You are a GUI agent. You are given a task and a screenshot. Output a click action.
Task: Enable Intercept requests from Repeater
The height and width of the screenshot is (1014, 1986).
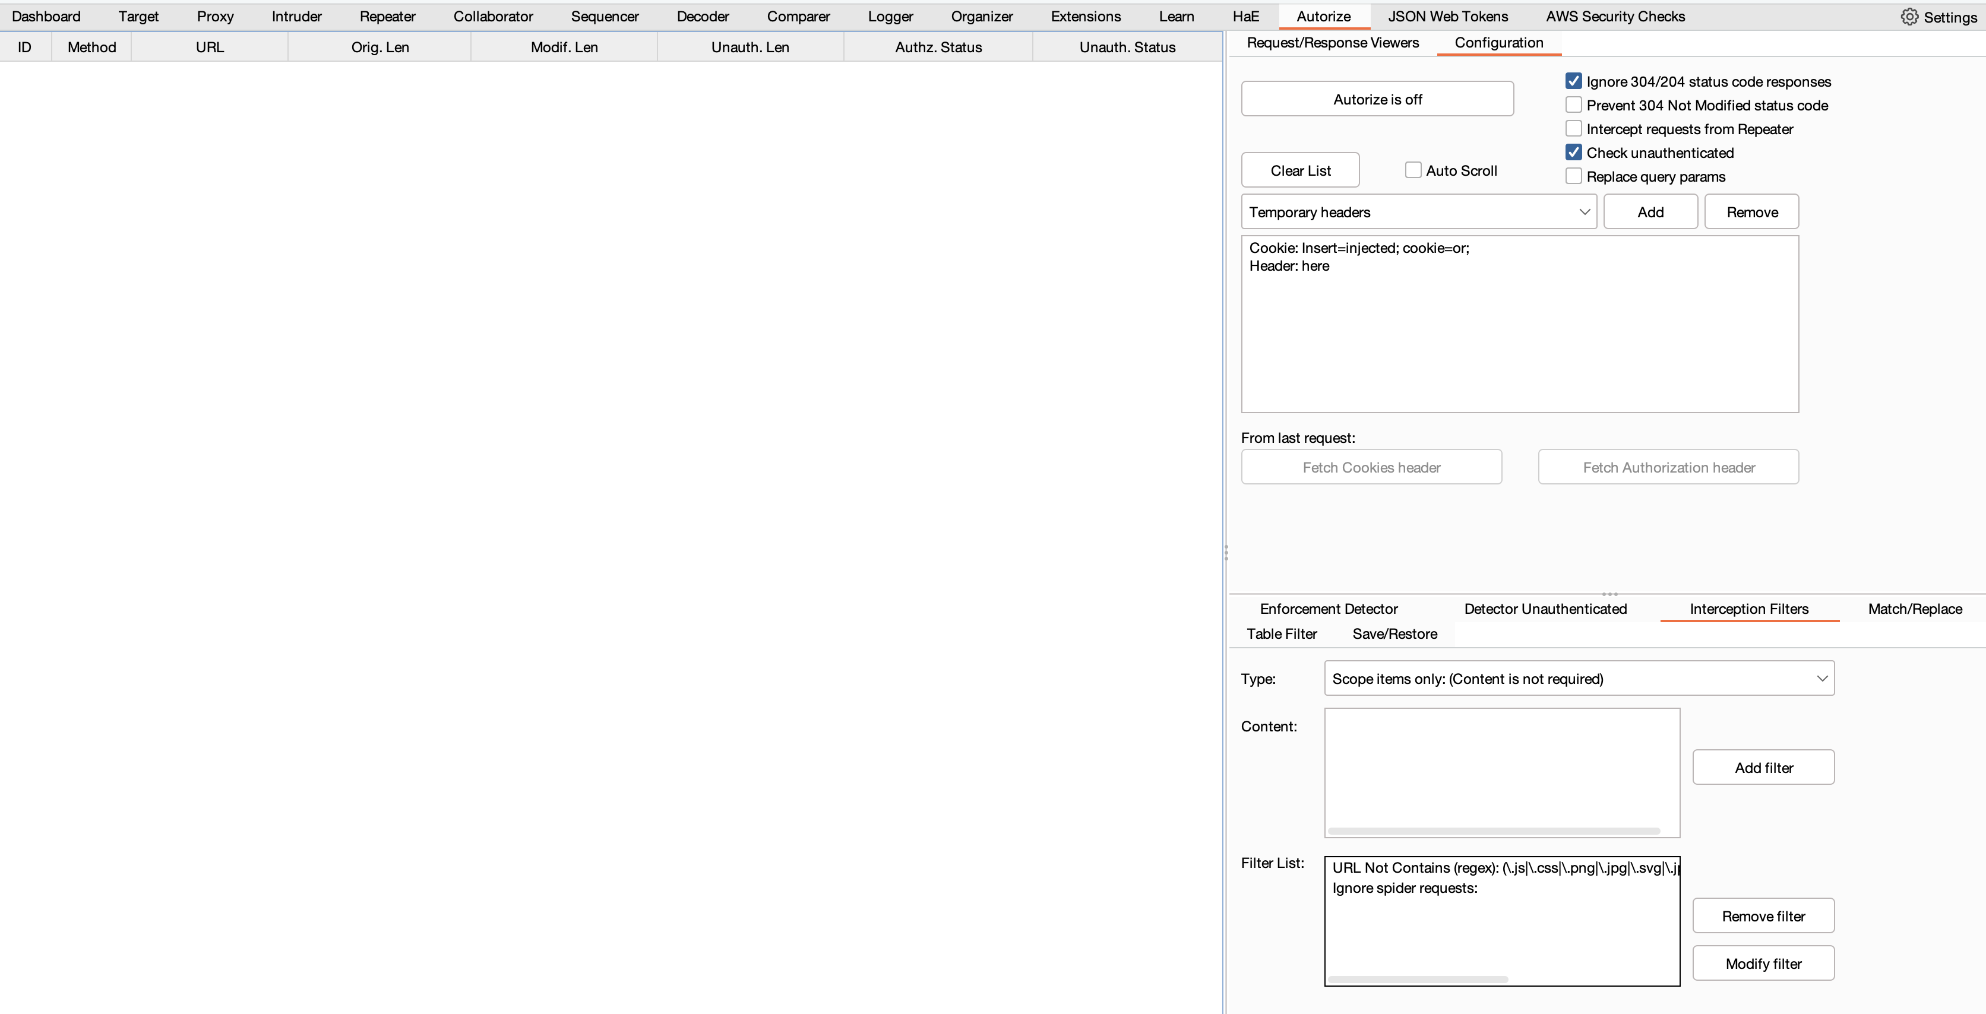pos(1573,129)
